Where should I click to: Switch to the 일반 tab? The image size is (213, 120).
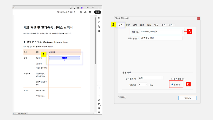pyautogui.click(x=120, y=25)
